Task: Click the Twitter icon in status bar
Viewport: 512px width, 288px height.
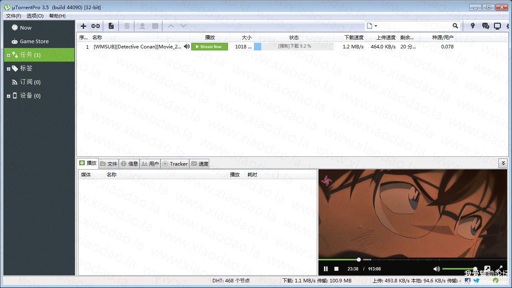Action: tap(476, 280)
